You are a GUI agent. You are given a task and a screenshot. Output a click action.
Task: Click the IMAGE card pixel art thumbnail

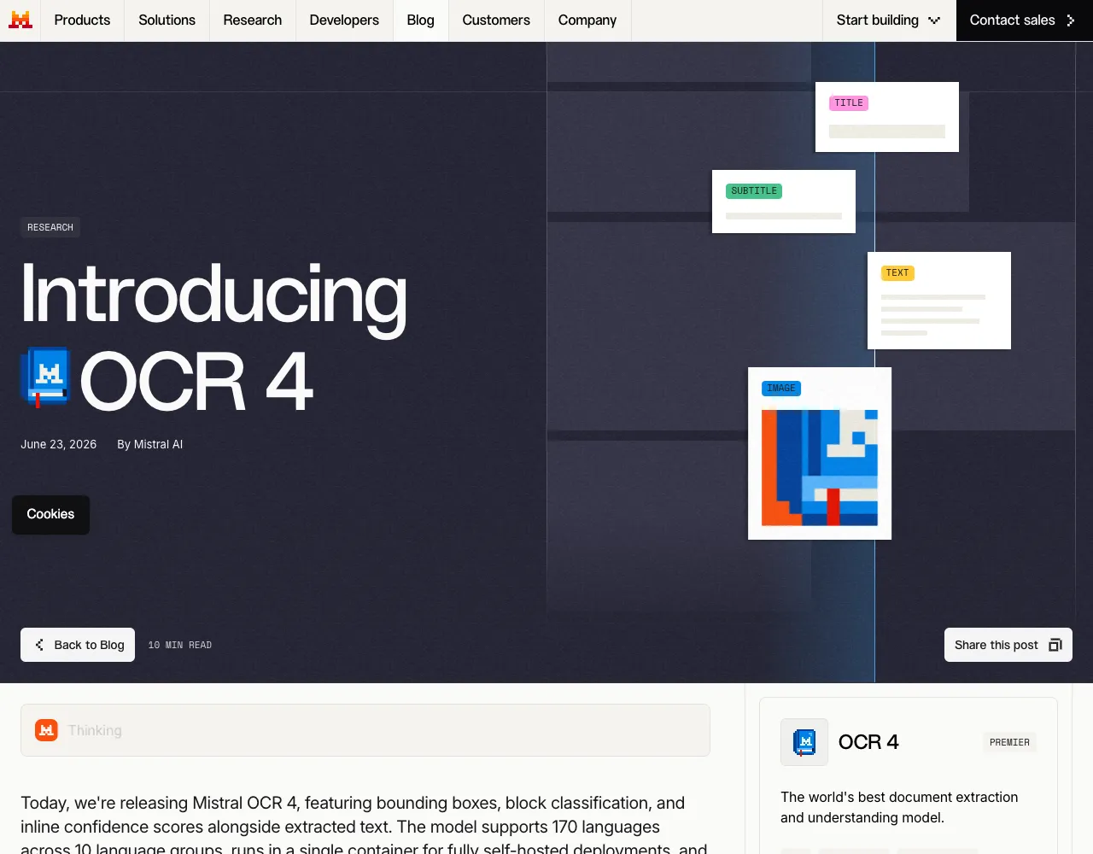820,467
